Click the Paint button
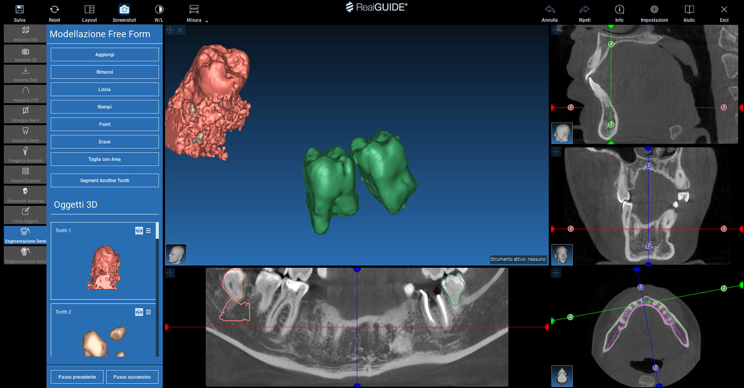Viewport: 744px width, 388px height. coord(105,124)
